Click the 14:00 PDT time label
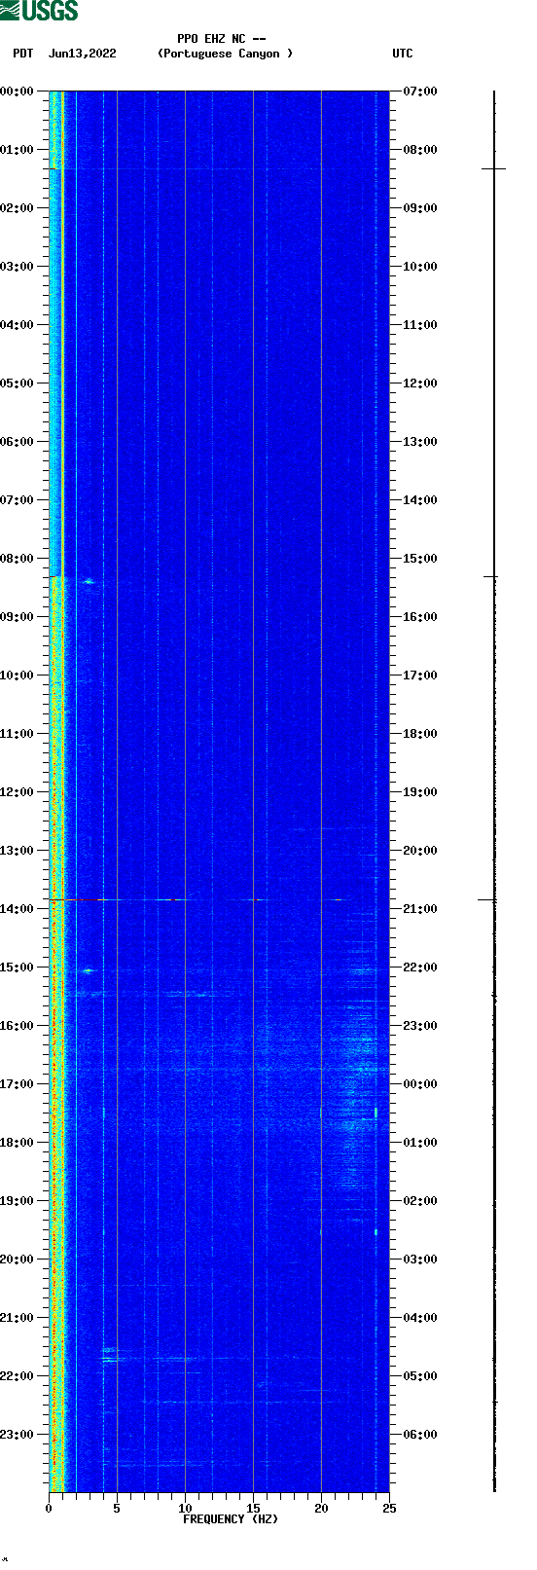537x1570 pixels. pyautogui.click(x=17, y=909)
